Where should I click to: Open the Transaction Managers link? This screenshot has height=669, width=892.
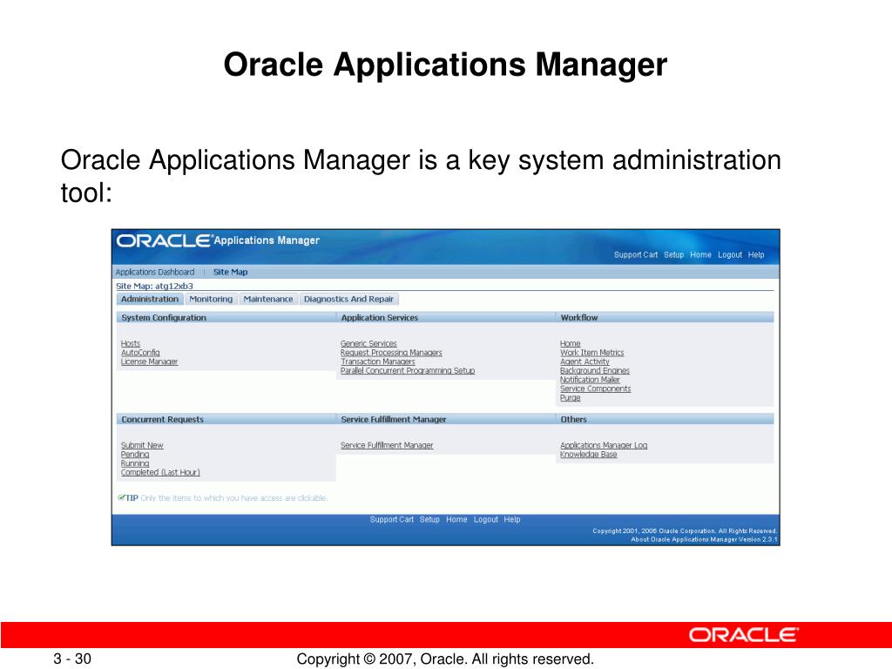[x=378, y=362]
